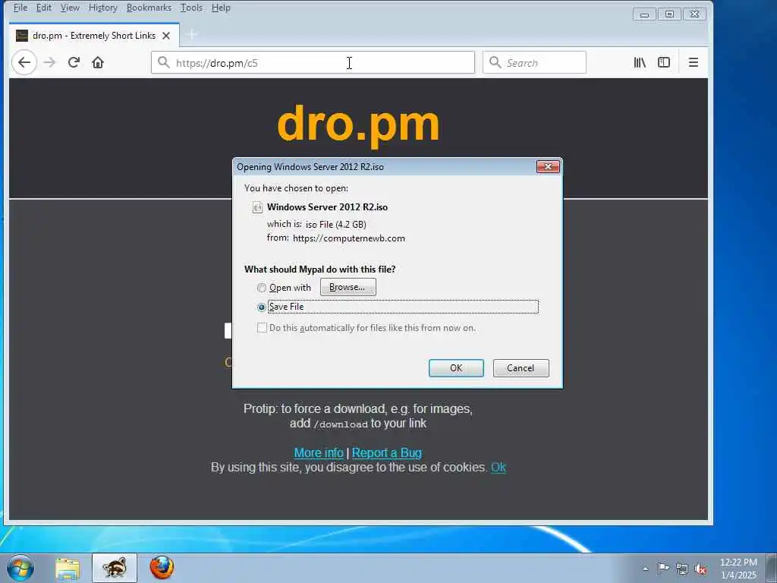This screenshot has width=777, height=583.
Task: Cancel the file download dialog
Action: click(x=521, y=368)
